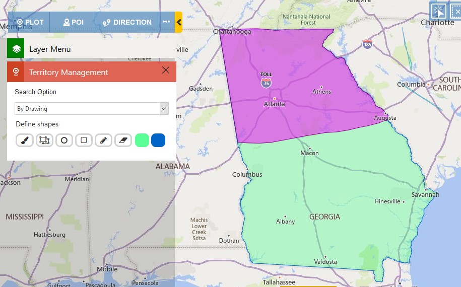
Task: Click the Columbus city label
Action: pyautogui.click(x=247, y=175)
